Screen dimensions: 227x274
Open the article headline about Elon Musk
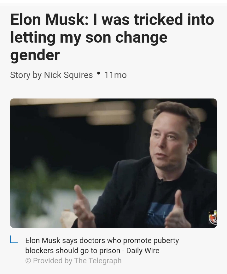[112, 37]
